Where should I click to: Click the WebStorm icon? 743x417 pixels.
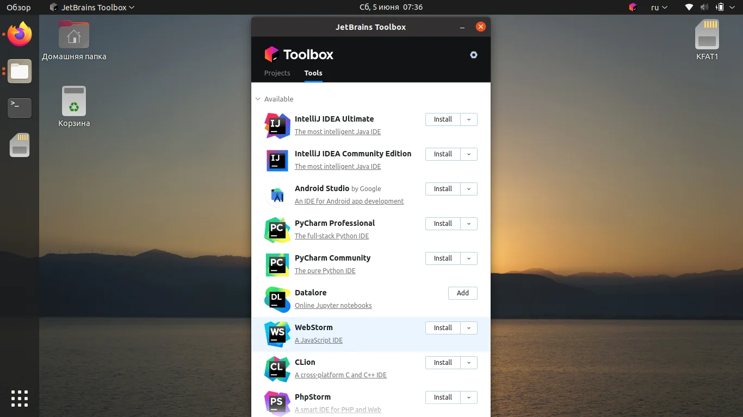277,334
